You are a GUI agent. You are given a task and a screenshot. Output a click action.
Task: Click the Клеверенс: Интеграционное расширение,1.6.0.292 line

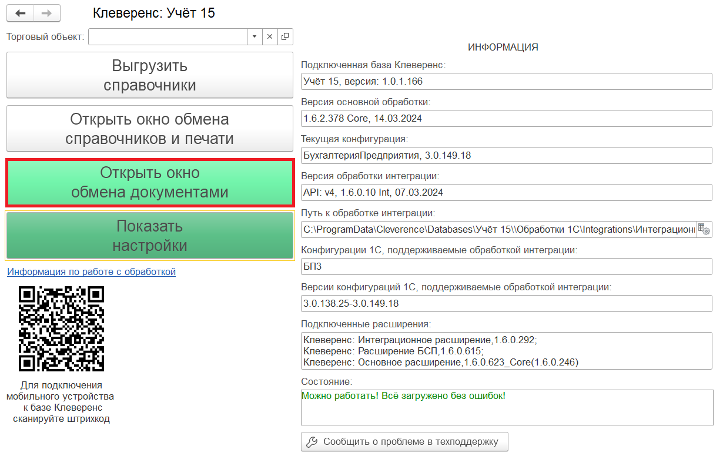(x=420, y=340)
